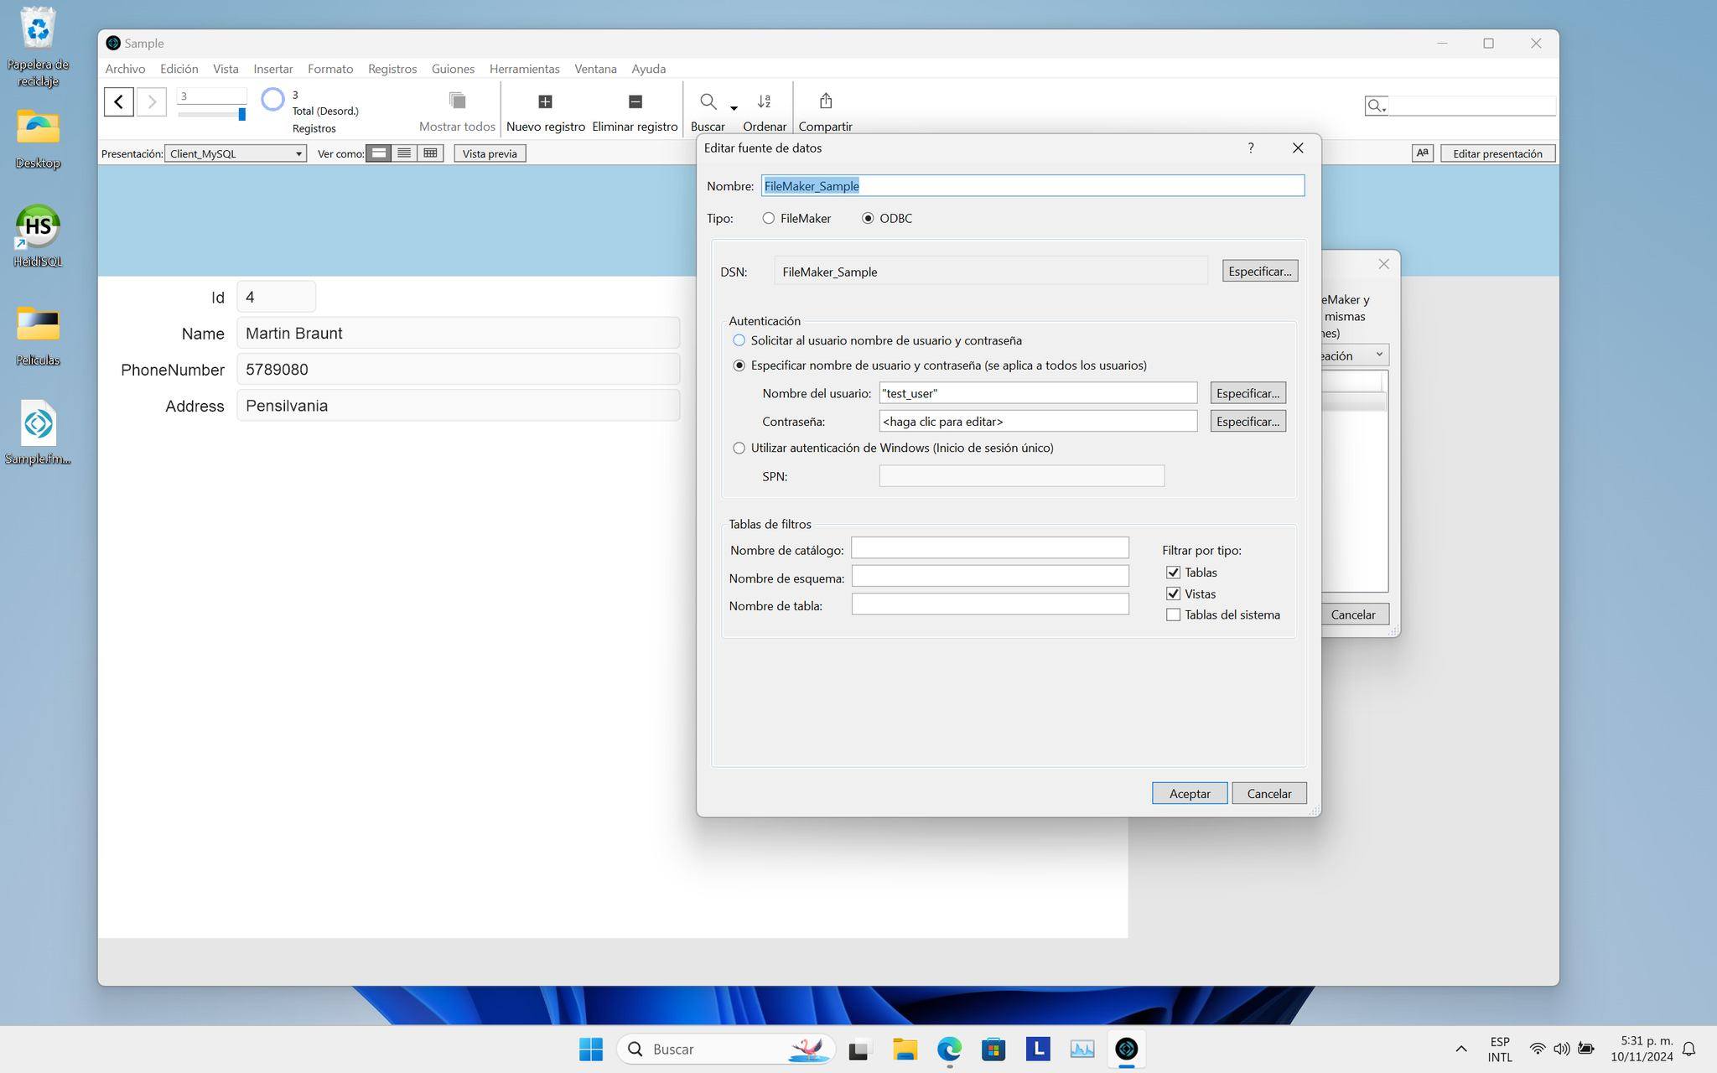Image resolution: width=1717 pixels, height=1073 pixels.
Task: Uncheck the Tablas filter checkbox
Action: click(1173, 573)
